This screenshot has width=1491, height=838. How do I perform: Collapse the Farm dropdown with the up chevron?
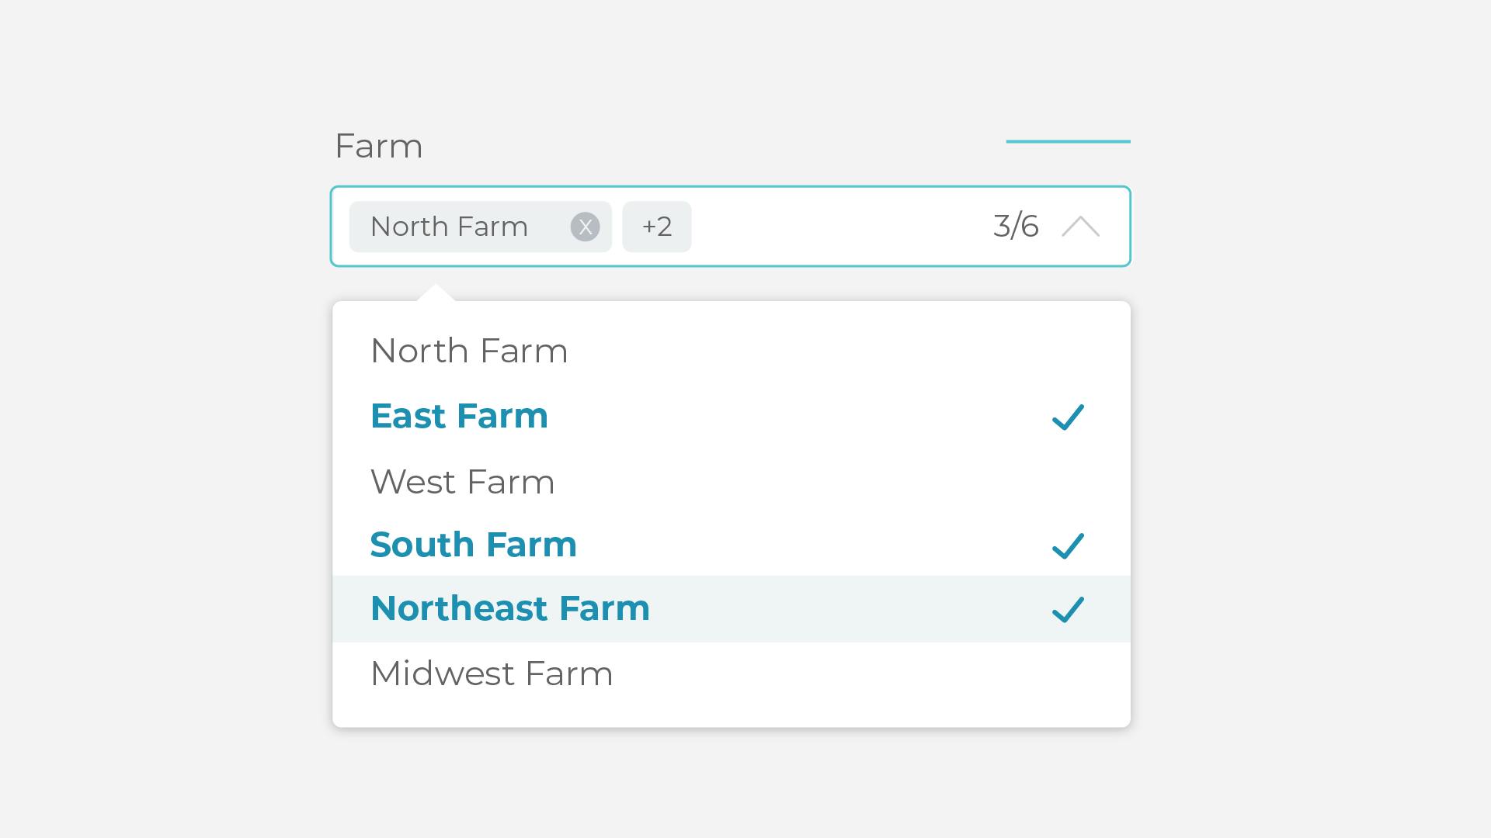(x=1080, y=227)
